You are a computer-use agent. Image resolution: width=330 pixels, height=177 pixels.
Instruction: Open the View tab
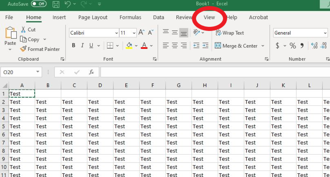(x=209, y=17)
